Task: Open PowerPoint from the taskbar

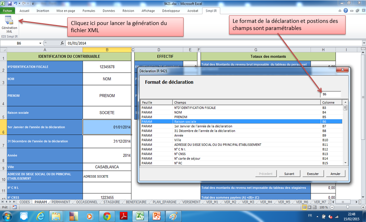Action: 157,216
